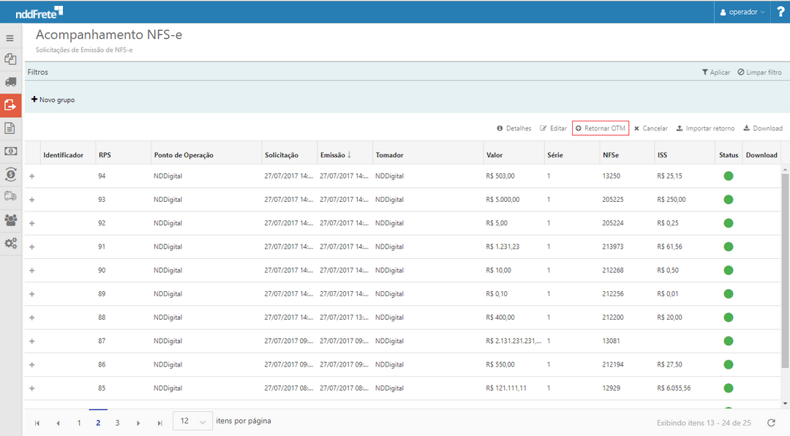This screenshot has height=436, width=790.
Task: Click Importar retorno button
Action: coord(705,128)
